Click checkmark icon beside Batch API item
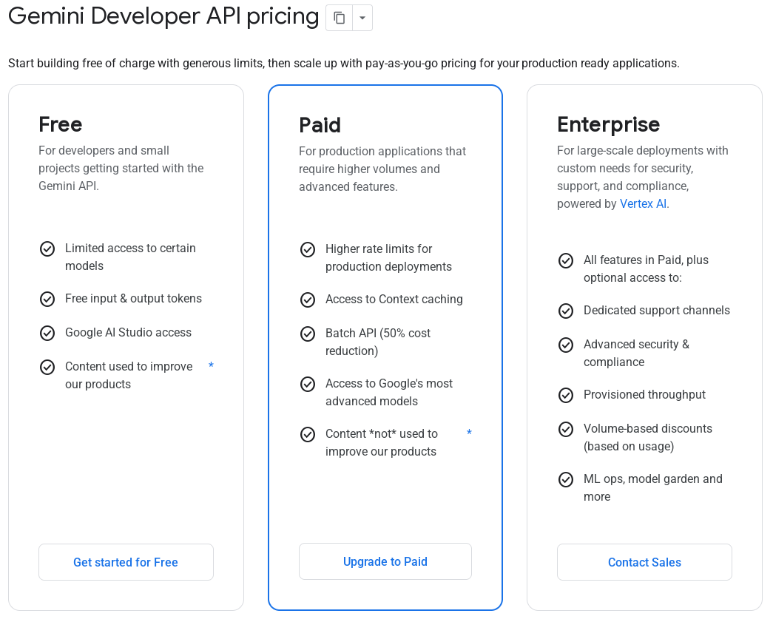Screen dimensions: 773x622 (x=308, y=334)
